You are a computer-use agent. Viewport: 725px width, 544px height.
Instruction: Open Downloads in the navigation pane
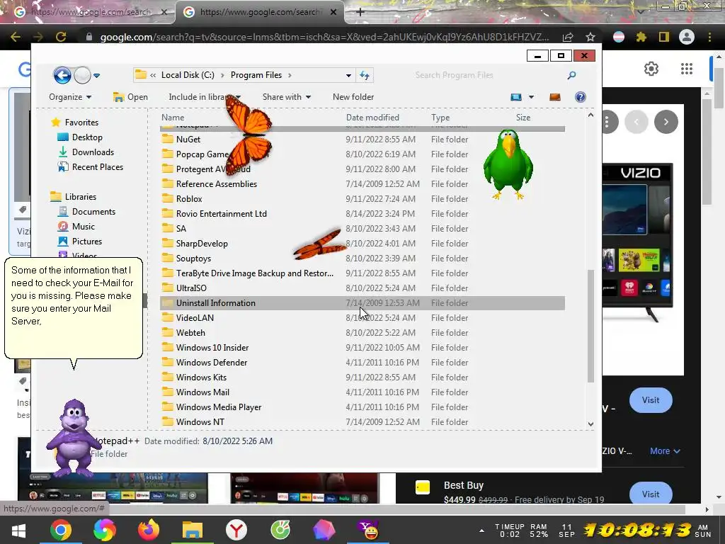[86, 152]
